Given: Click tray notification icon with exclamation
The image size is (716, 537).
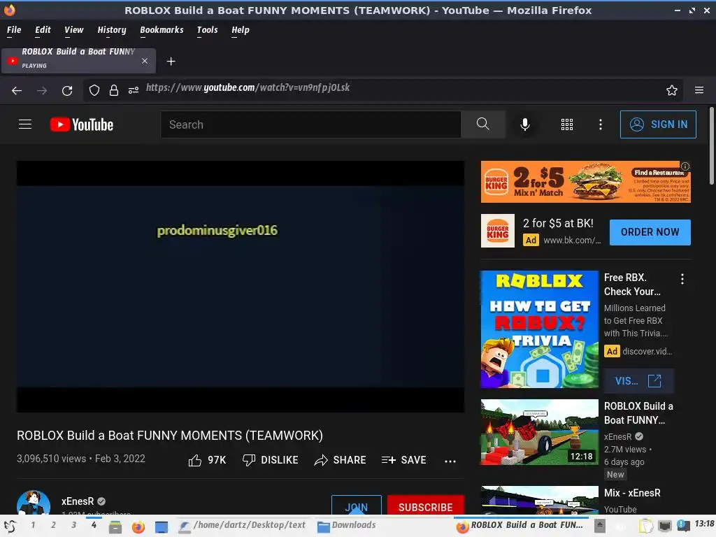Looking at the screenshot, I should (683, 526).
